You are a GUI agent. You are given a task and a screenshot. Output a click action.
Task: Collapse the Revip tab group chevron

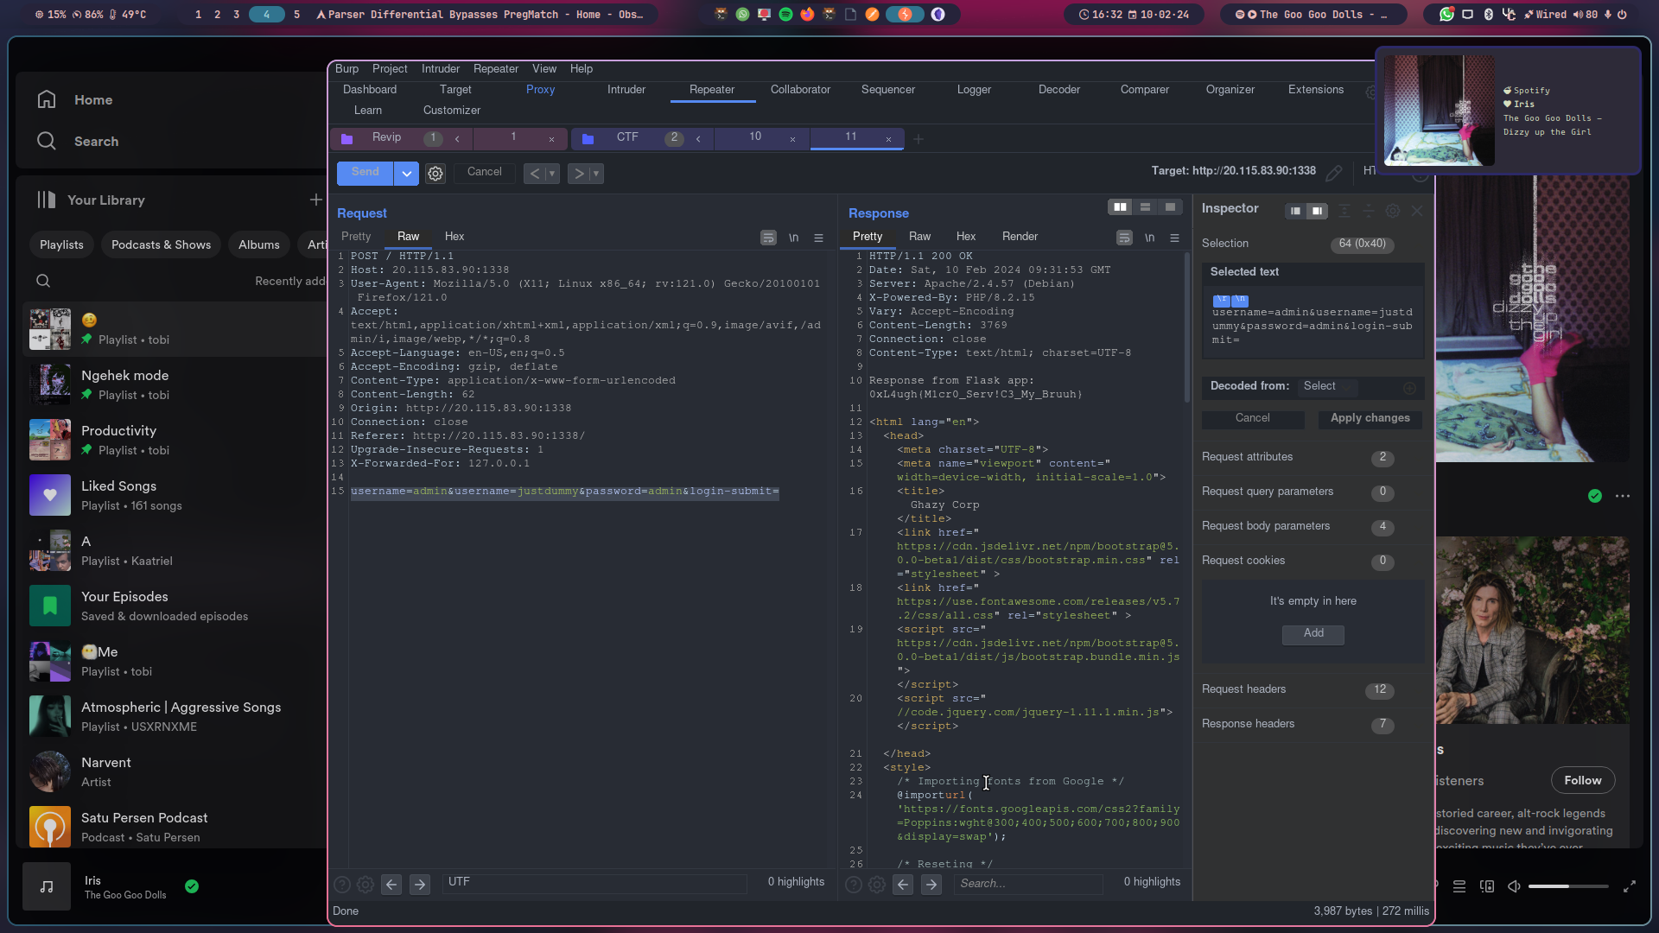(457, 138)
